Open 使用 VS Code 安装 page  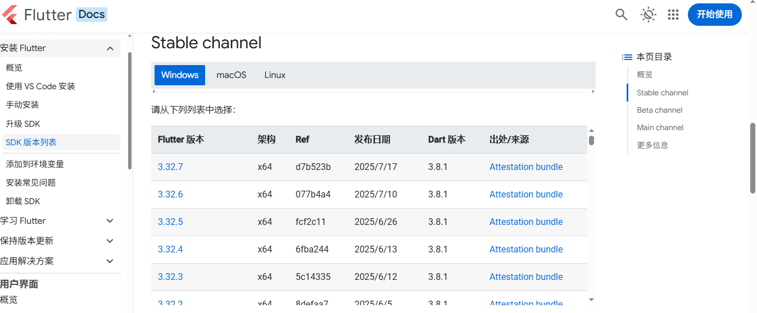click(40, 86)
